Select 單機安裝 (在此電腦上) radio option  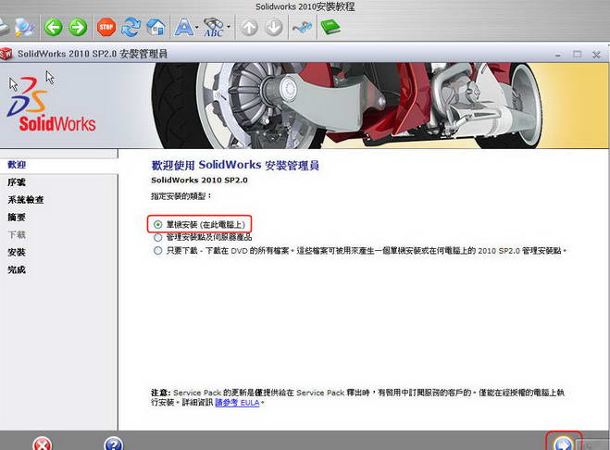coord(157,224)
